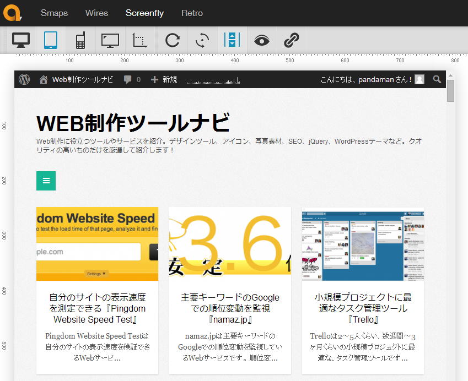Open the Pingdom Website Speed thumbnail
This screenshot has height=381, width=468.
[98, 244]
